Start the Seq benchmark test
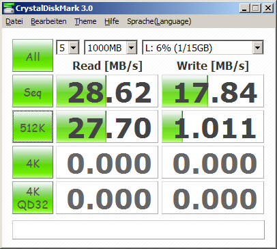 (x=33, y=91)
